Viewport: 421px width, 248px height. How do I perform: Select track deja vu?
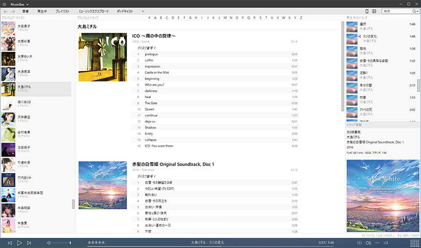215,122
